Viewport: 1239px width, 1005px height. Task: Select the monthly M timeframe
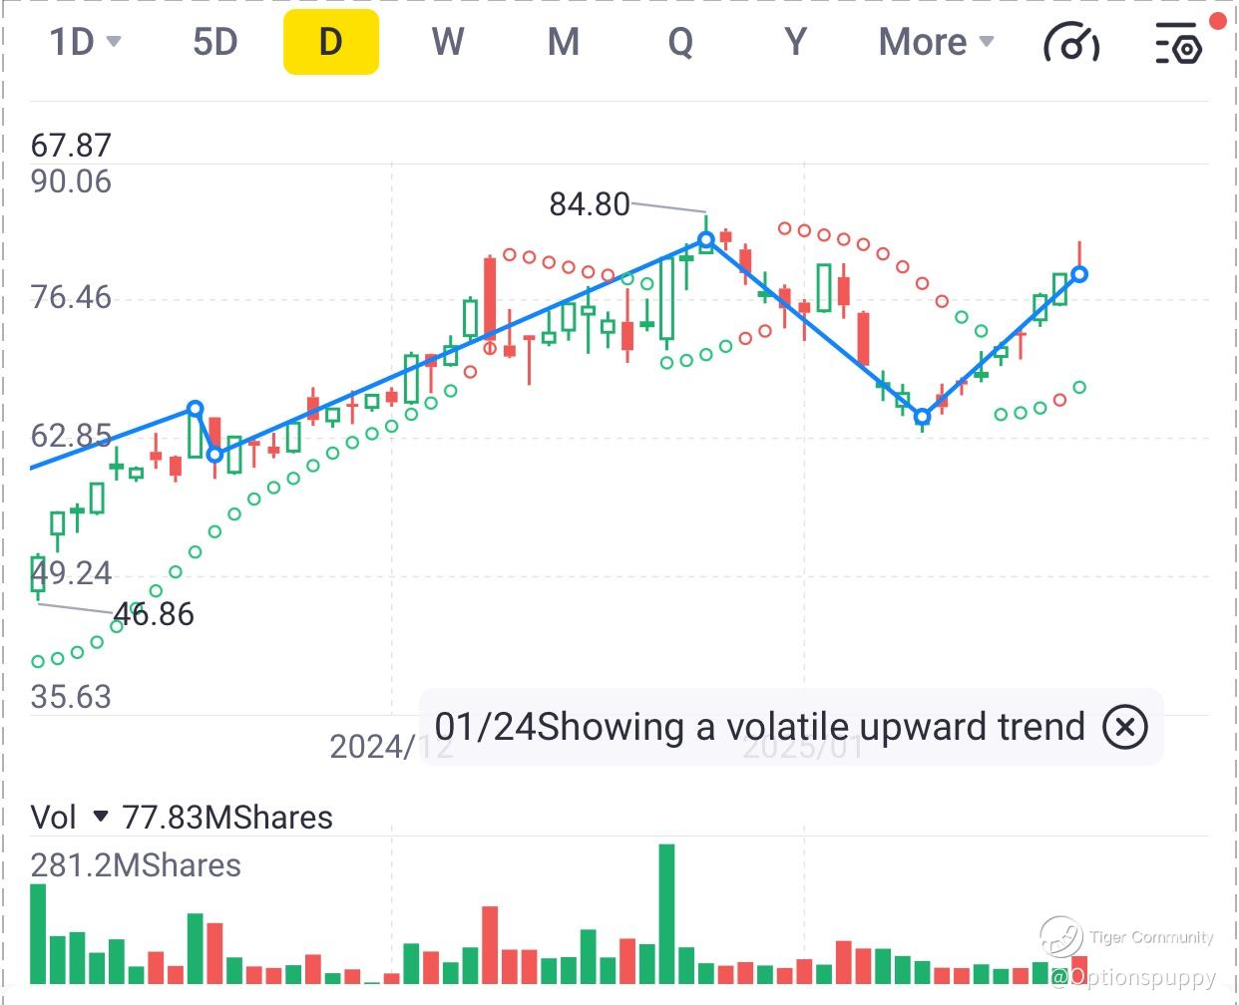coord(564,42)
